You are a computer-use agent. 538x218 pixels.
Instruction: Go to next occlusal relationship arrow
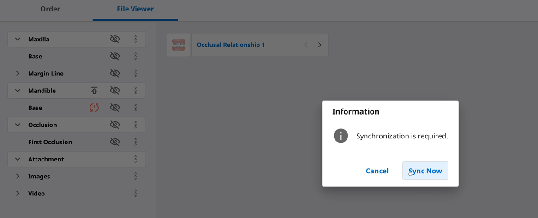(320, 45)
